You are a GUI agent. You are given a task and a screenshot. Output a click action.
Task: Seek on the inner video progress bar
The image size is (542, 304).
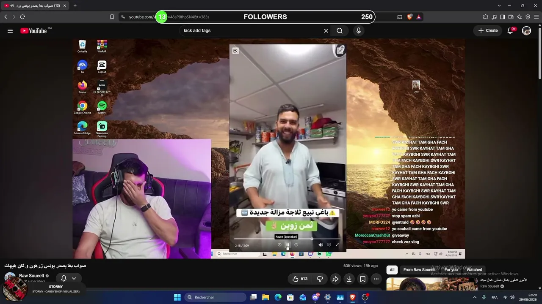[x=287, y=239]
